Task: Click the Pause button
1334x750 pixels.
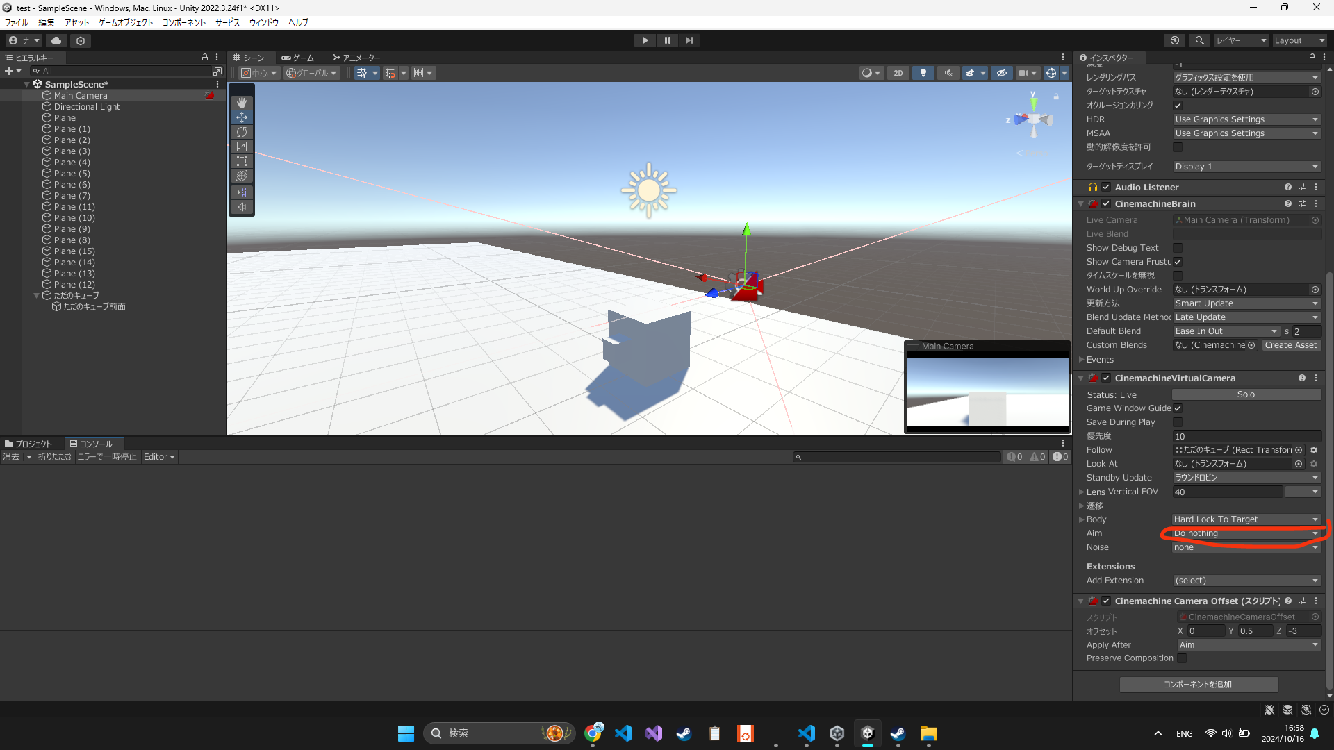Action: (x=667, y=40)
